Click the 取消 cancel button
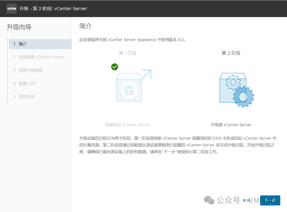The height and width of the screenshot is (212, 287). coord(246,201)
